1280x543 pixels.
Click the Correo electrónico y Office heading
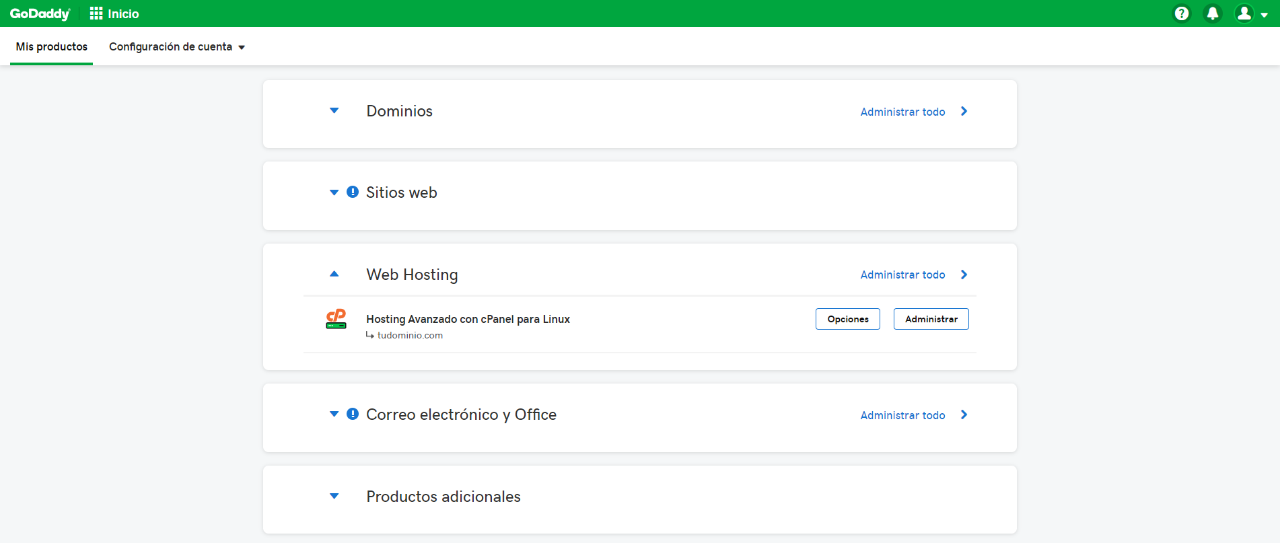[461, 414]
